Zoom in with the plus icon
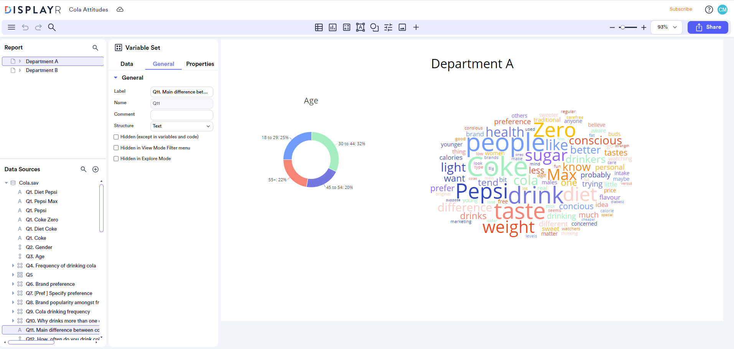 tap(644, 27)
